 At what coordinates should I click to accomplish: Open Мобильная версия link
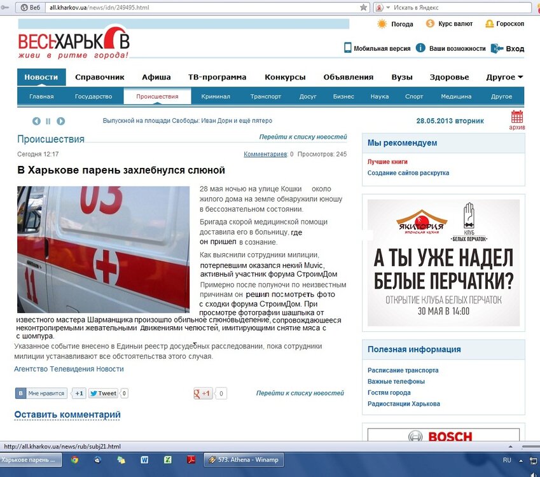(x=382, y=48)
